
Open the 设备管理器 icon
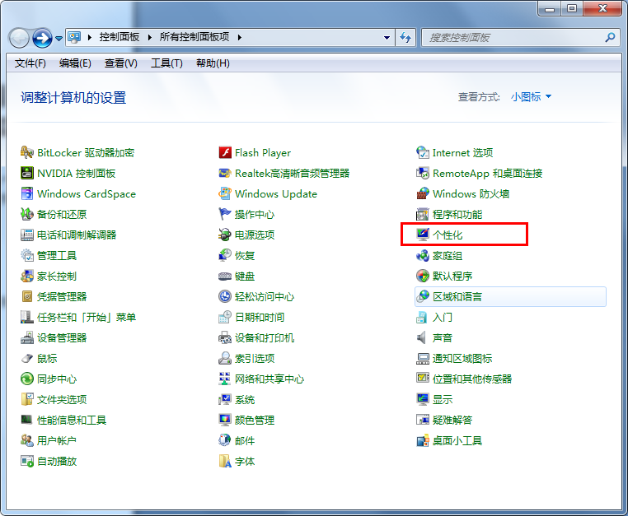pos(27,337)
